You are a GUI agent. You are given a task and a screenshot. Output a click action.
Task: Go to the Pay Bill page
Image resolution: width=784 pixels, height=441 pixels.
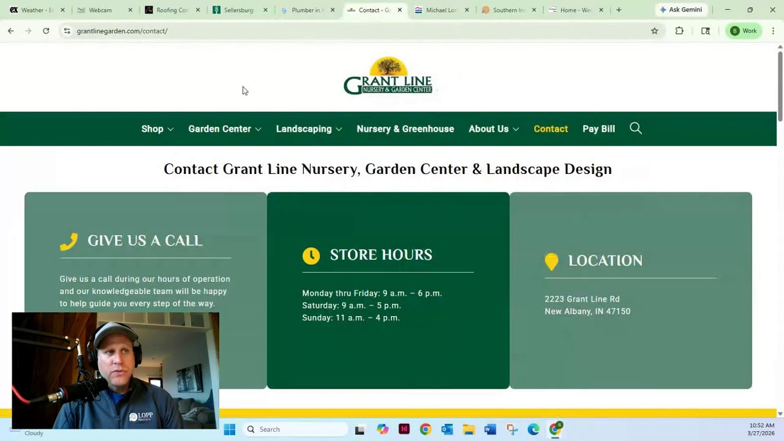point(598,129)
